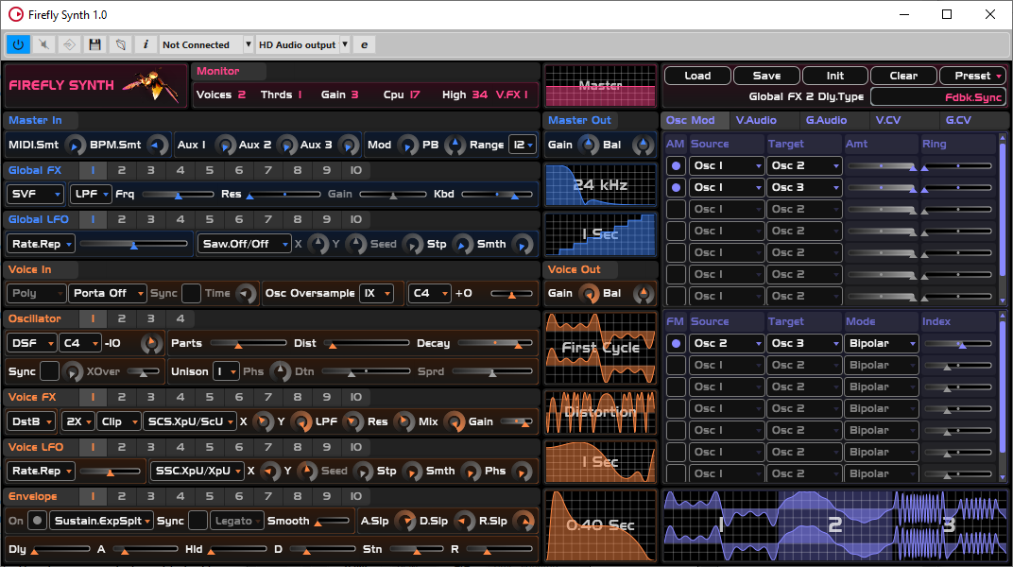Open the DSF oscillator type dropdown
Screen dimensions: 1013x567
pyautogui.click(x=32, y=344)
